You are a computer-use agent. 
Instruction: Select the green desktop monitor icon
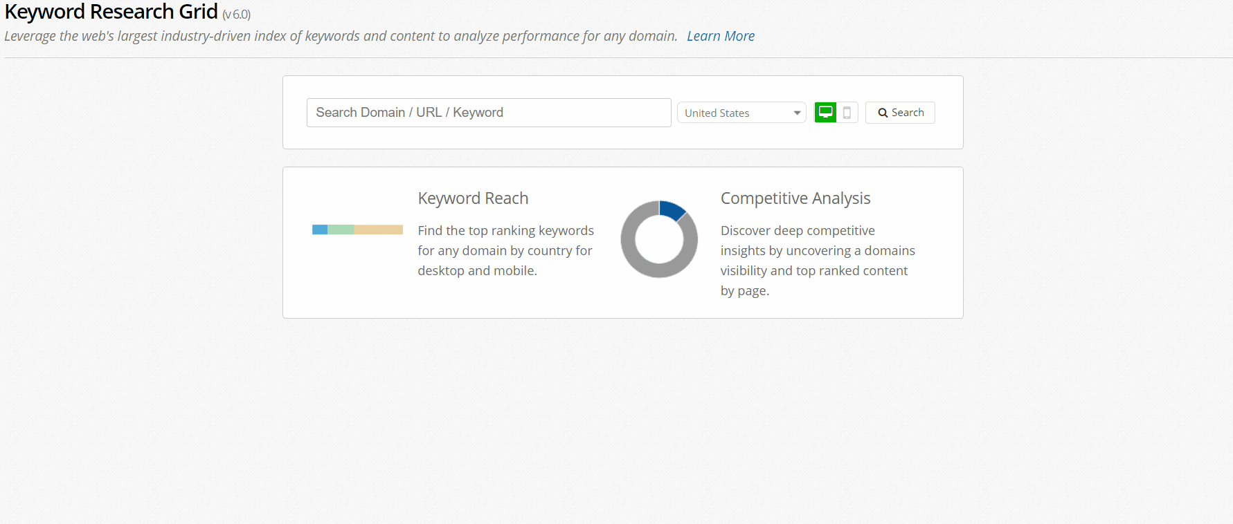click(825, 112)
